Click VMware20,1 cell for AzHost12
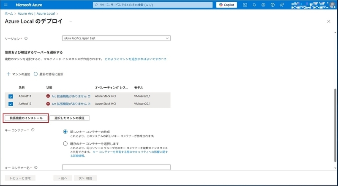This screenshot has height=186, width=338. 142,104
